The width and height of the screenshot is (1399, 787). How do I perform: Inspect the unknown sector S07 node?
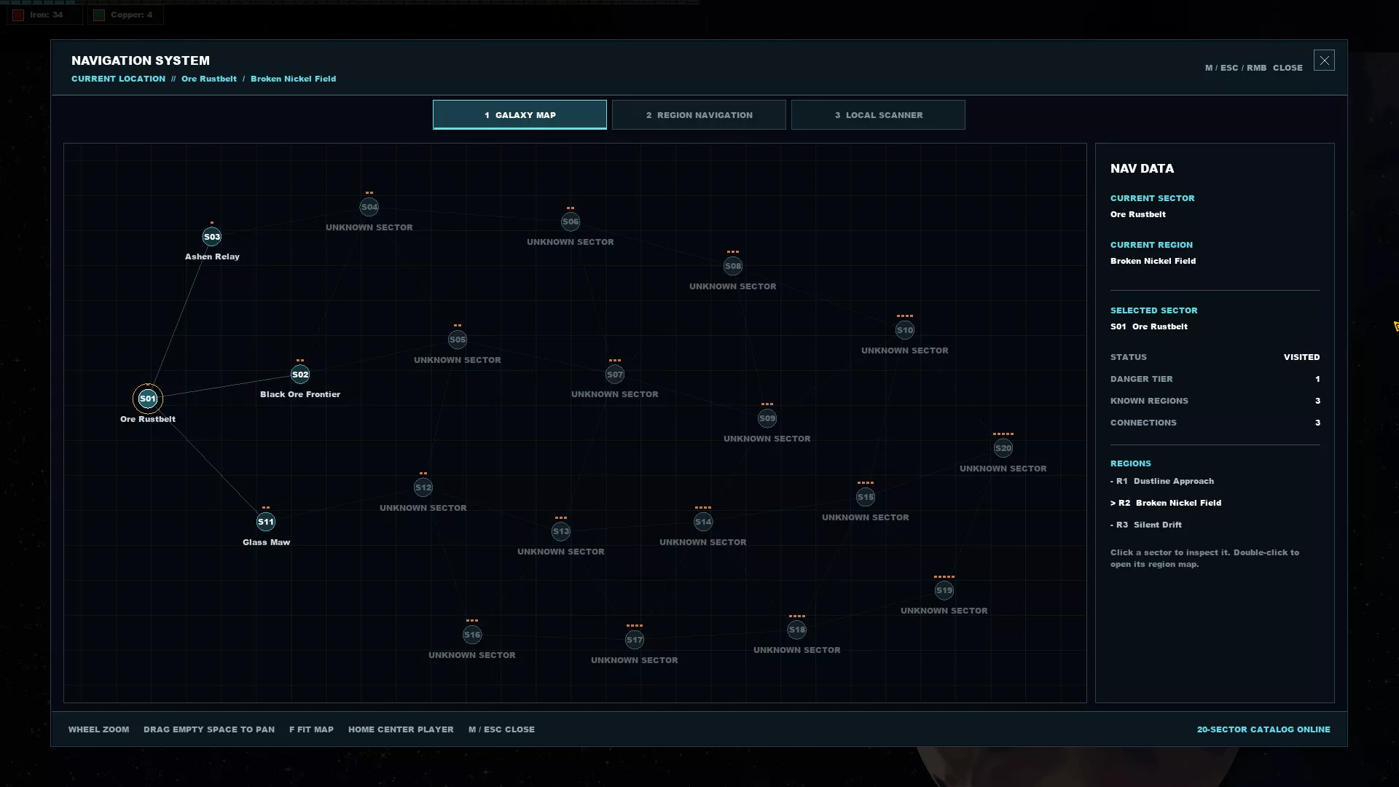615,375
